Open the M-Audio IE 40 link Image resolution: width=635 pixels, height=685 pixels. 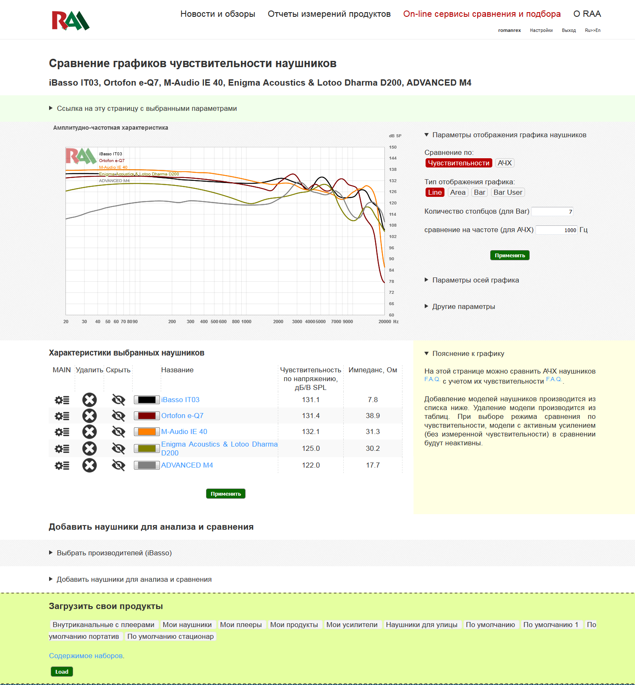(184, 431)
